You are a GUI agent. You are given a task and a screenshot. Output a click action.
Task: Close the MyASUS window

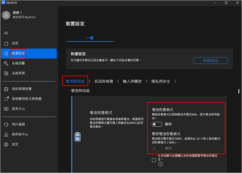coord(237,3)
